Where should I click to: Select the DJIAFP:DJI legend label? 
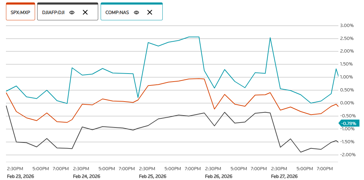click(x=53, y=12)
